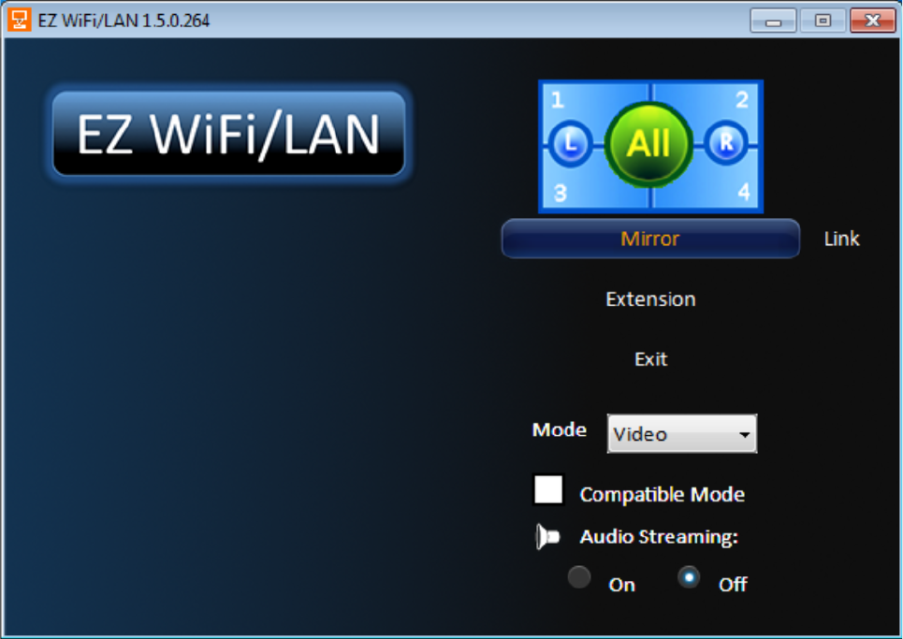Open the Mode dropdown showing Video
Viewport: 903px width, 639px height.
point(682,433)
